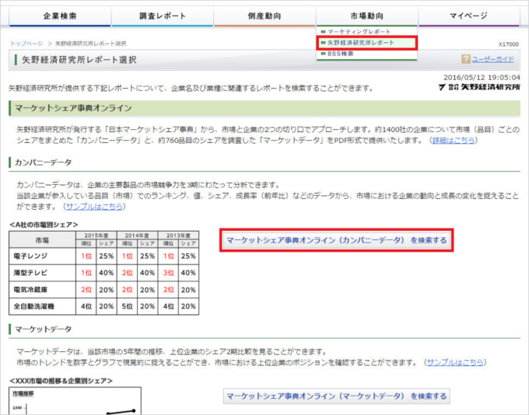529x415 pixels.
Task: Click the <A社の市場別シェア> caption
Action: point(44,225)
